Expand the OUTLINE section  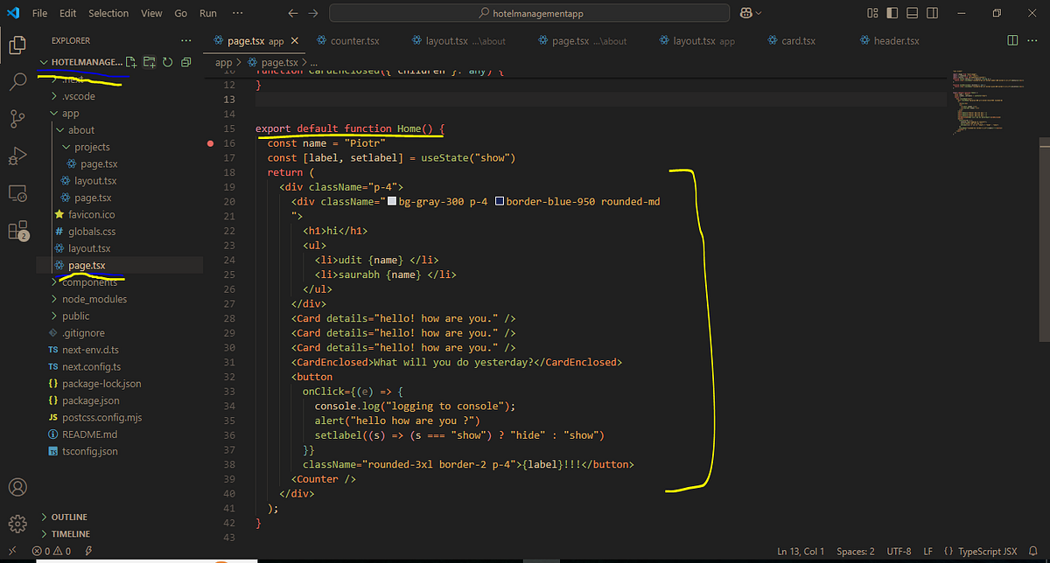click(x=66, y=517)
